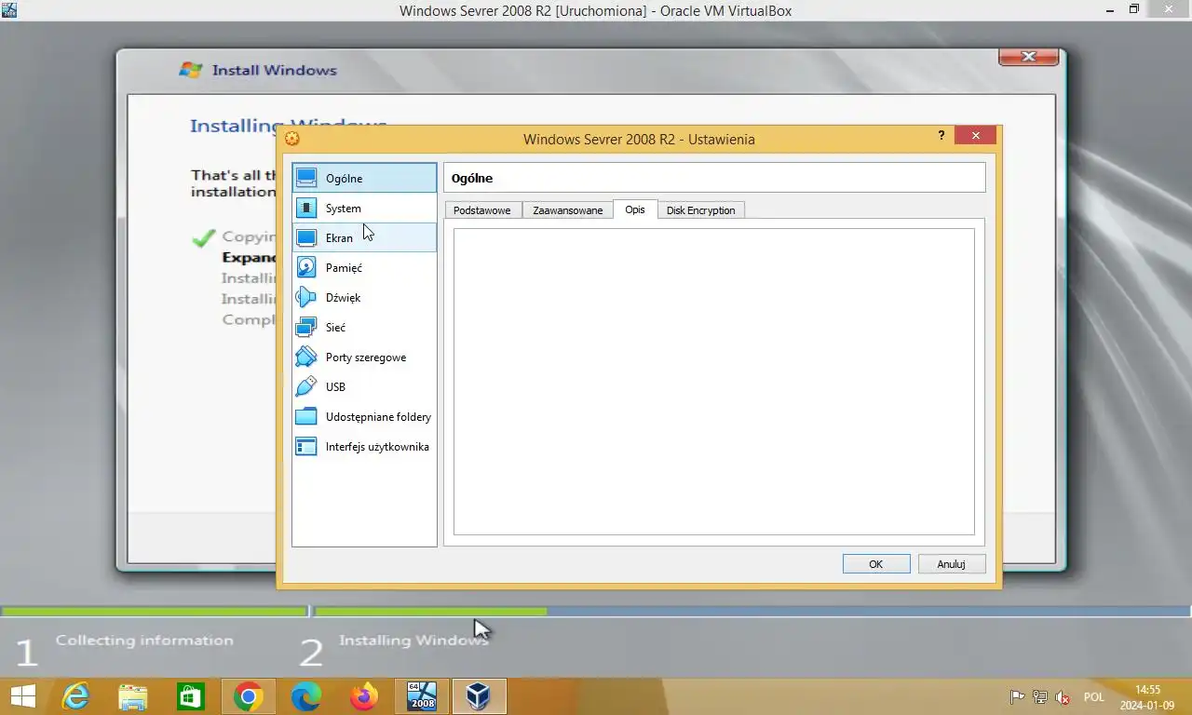
Task: Open the USB settings category
Action: [x=364, y=386]
